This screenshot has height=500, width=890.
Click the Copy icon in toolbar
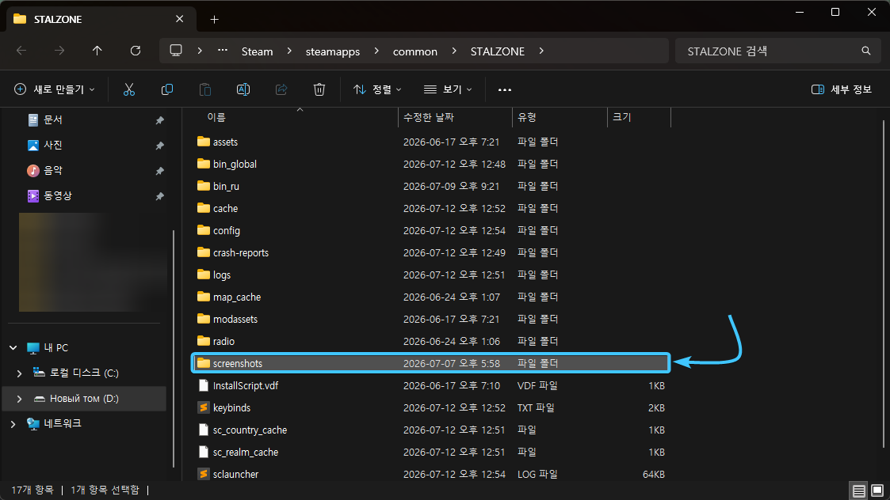coord(167,89)
